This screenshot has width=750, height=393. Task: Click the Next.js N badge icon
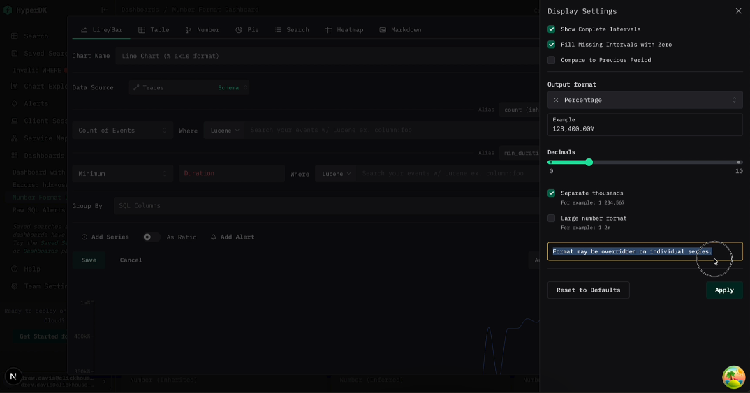13,377
